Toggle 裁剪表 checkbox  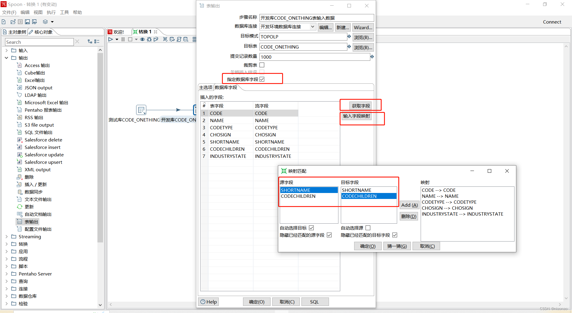262,65
